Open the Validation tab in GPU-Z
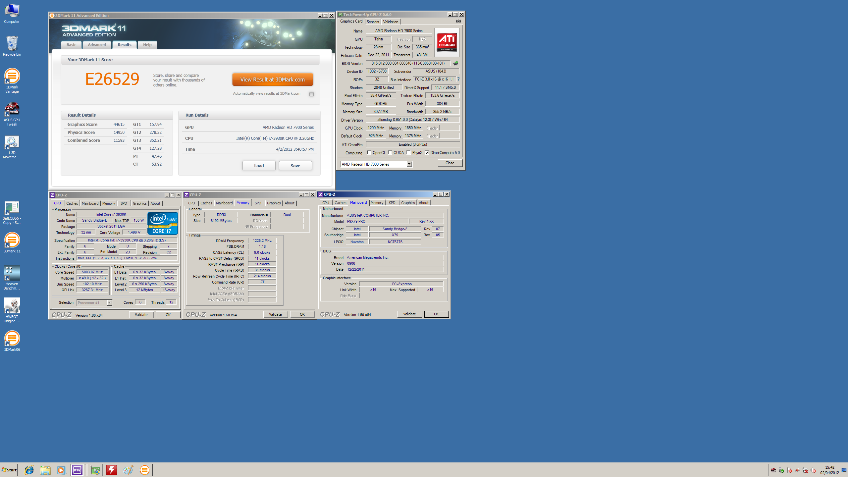This screenshot has width=848, height=477. (x=391, y=22)
